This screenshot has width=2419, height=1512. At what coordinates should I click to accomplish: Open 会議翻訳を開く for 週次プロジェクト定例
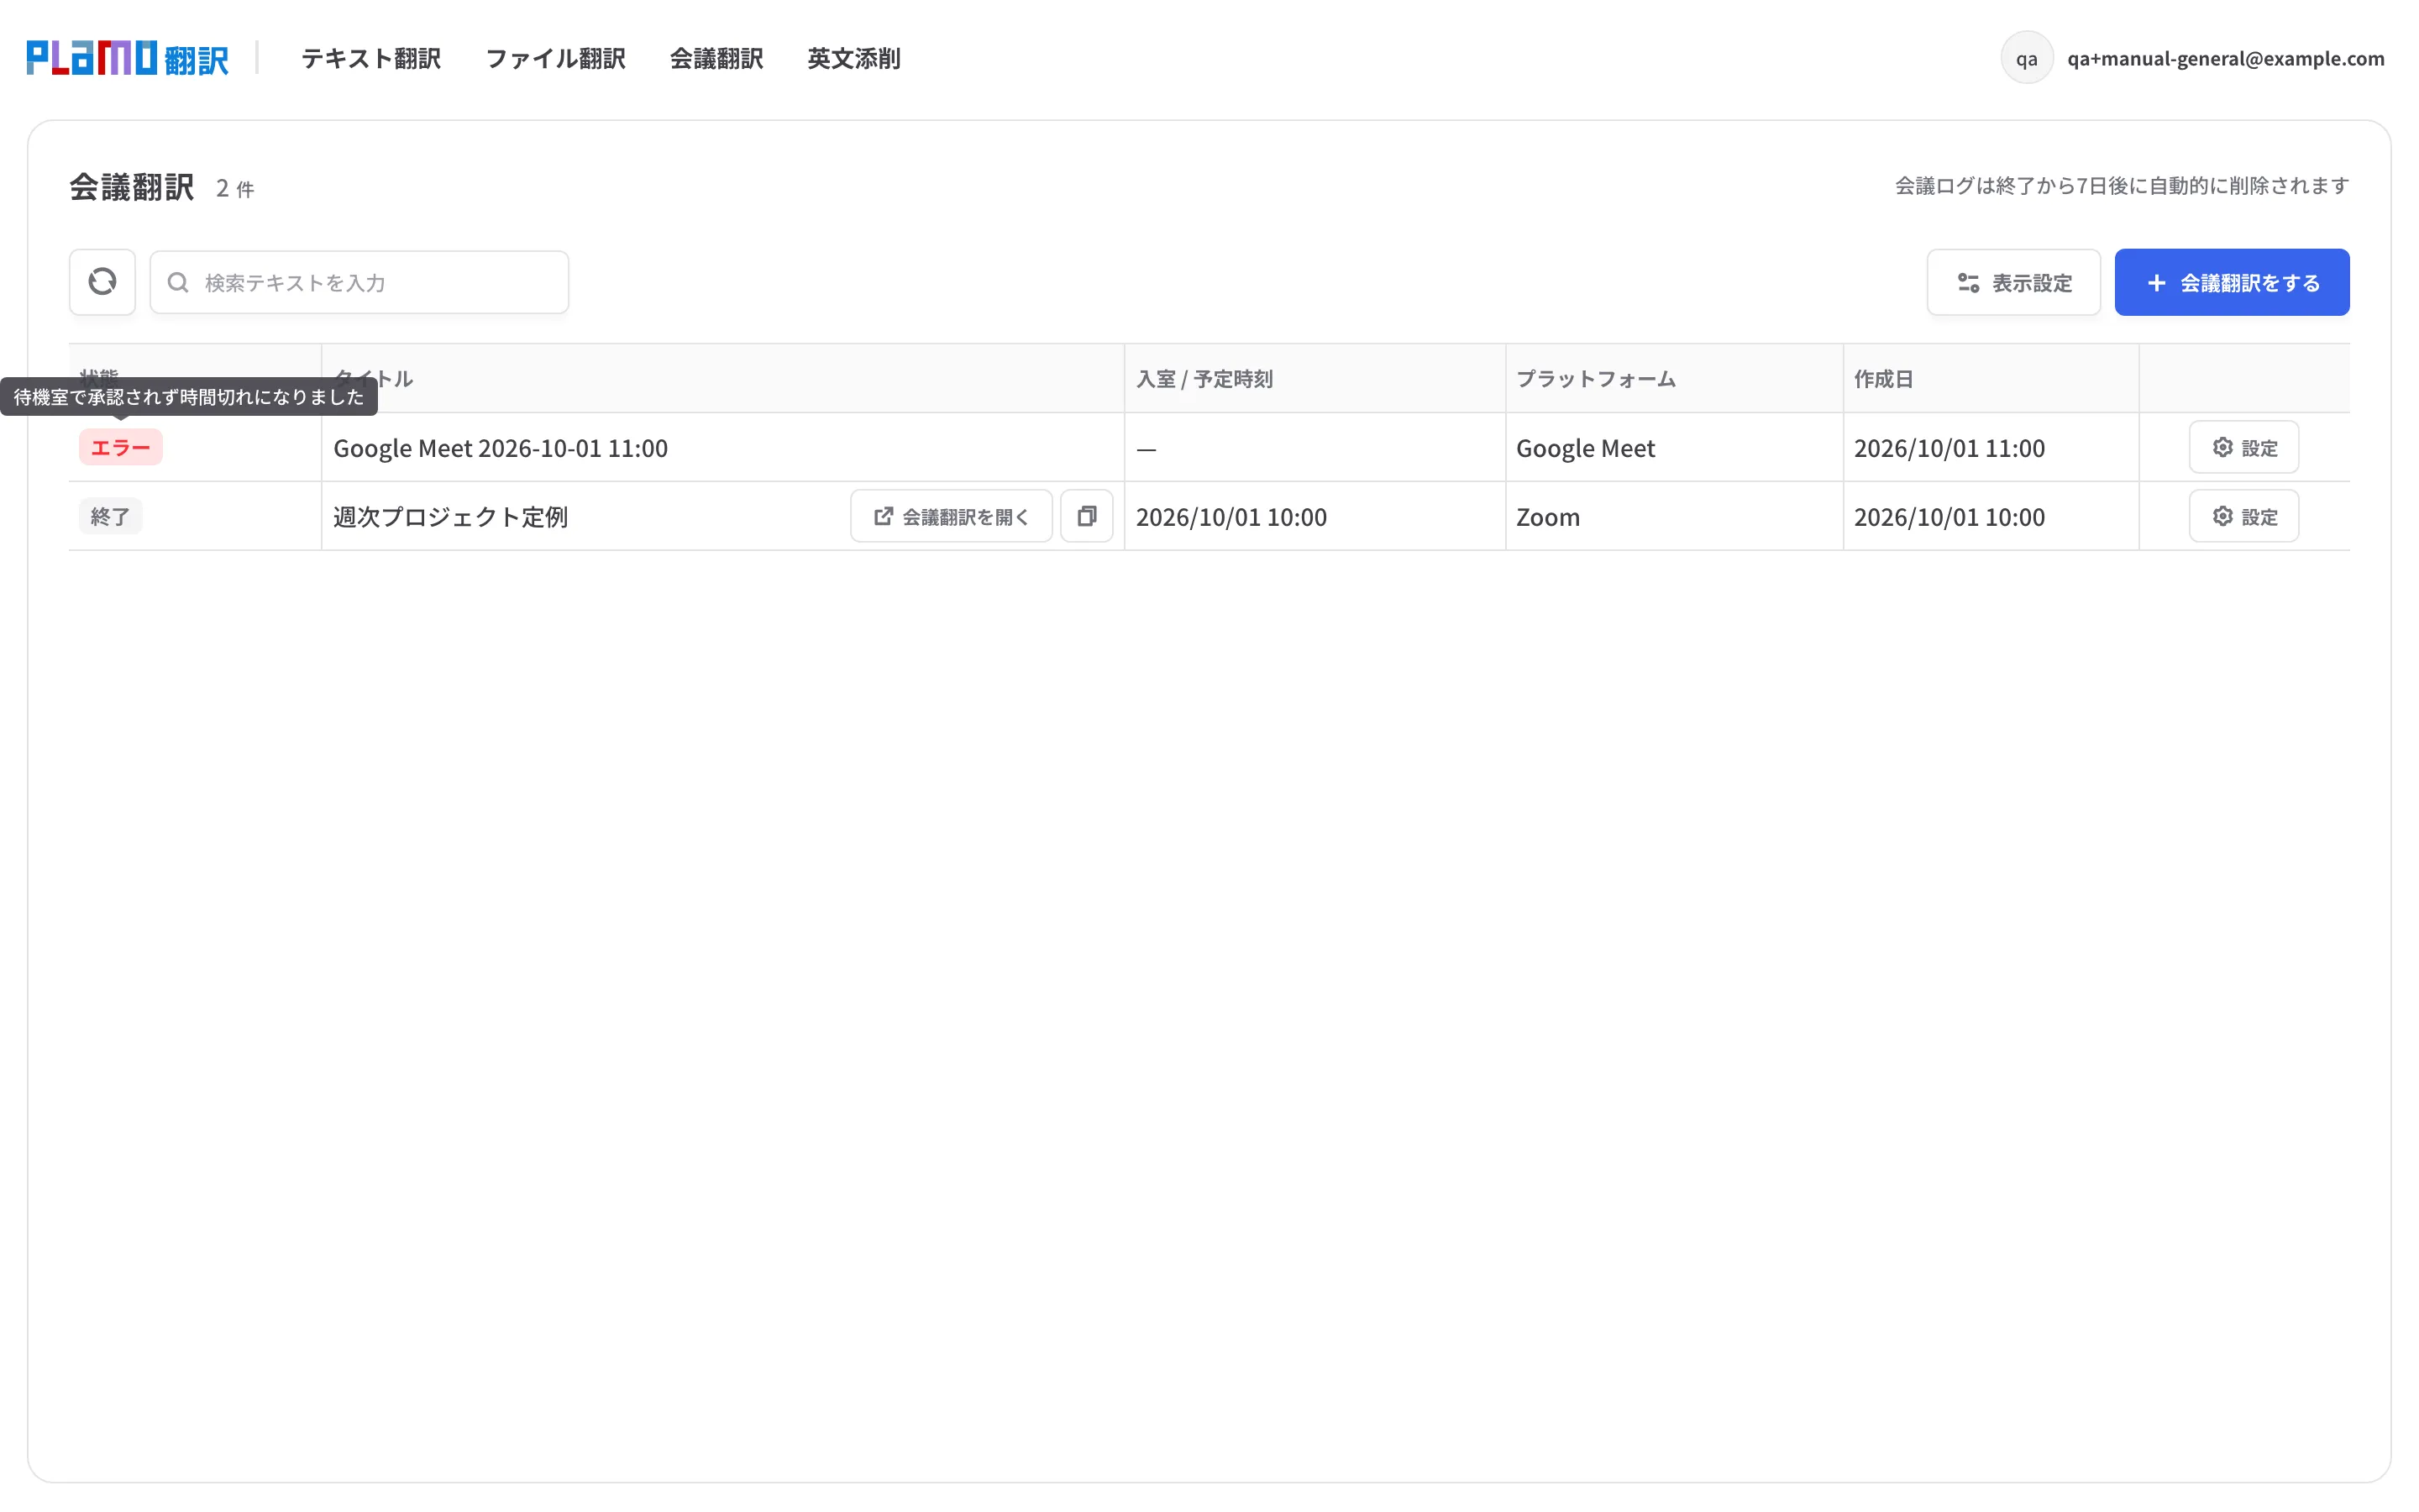951,516
